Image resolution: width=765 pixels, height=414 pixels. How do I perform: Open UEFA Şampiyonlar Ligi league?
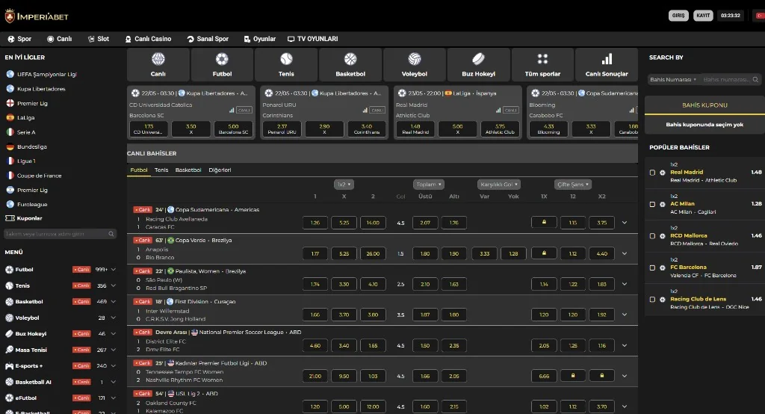[x=42, y=74]
